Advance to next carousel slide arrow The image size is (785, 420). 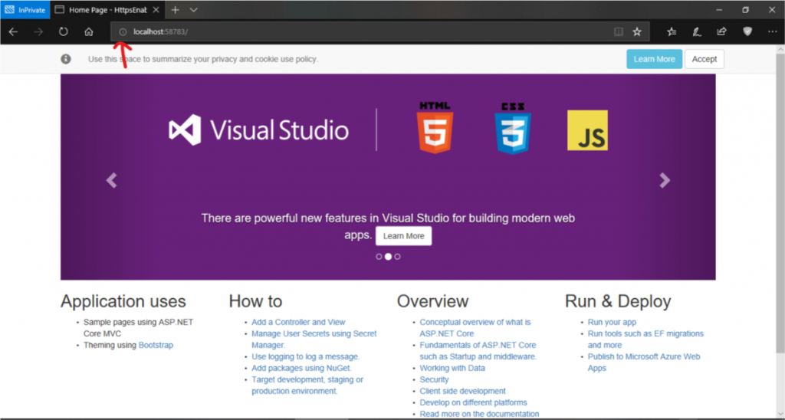(x=665, y=180)
